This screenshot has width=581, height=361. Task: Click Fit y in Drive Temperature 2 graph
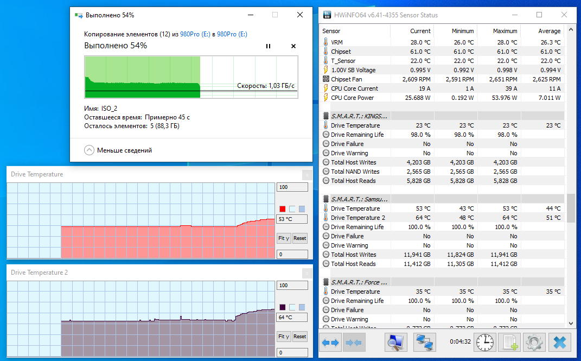[x=284, y=337]
